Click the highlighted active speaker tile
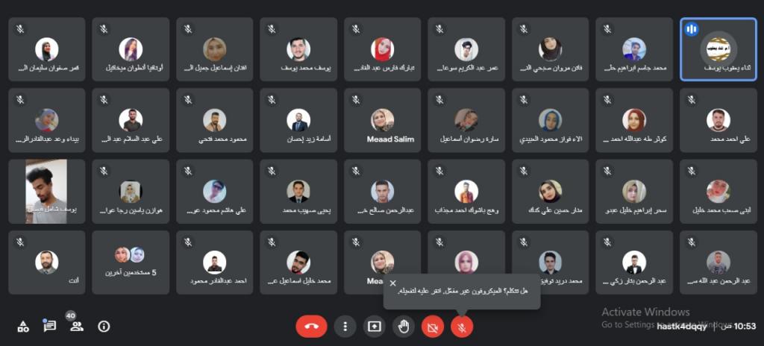 718,48
